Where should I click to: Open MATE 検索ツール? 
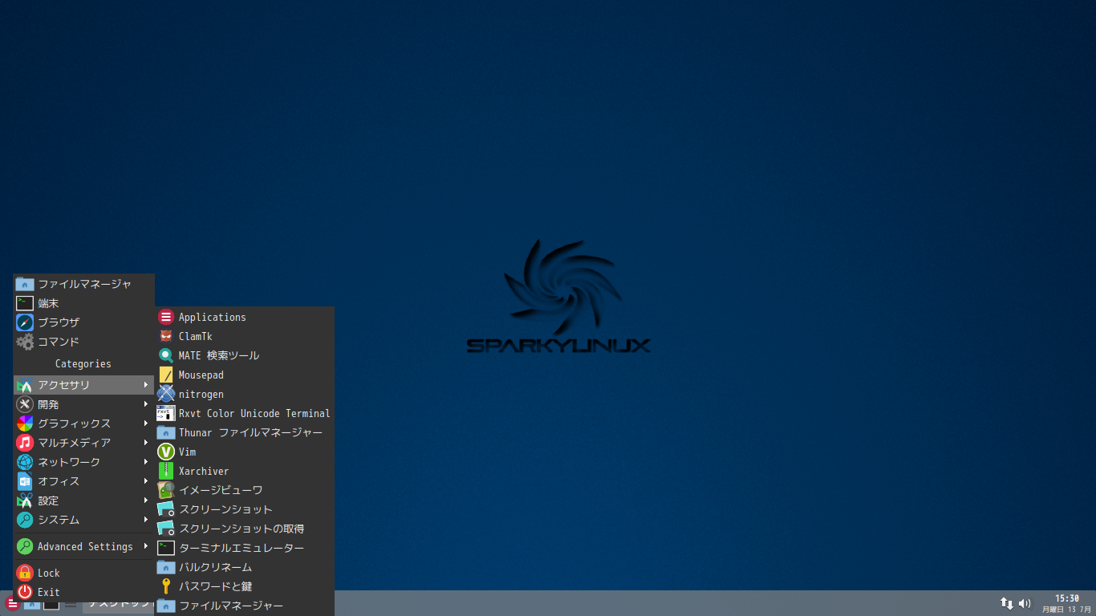pos(245,355)
